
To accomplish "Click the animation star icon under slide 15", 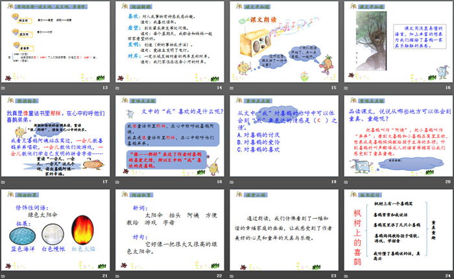I will coord(232,88).
